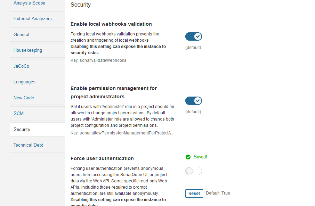Open JaCoCo settings

[21, 66]
